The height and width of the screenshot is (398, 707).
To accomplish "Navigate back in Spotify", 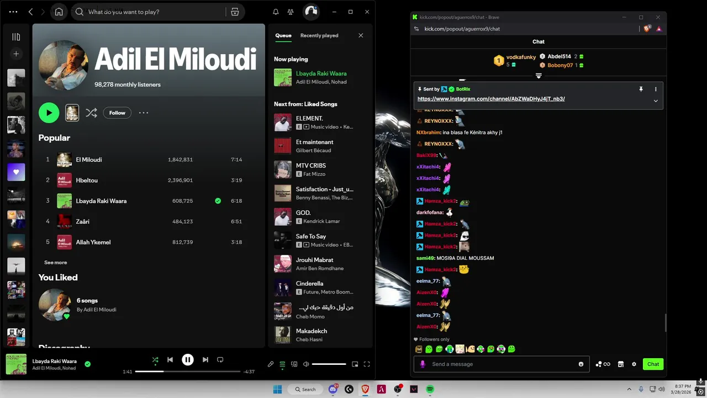I will 30,12.
